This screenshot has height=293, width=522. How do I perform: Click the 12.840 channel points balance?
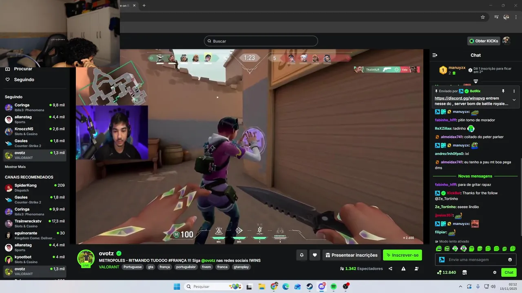coord(446,272)
